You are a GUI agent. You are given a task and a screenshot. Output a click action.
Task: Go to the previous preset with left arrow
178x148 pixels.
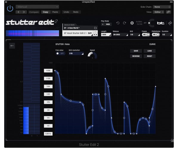pos(18,12)
